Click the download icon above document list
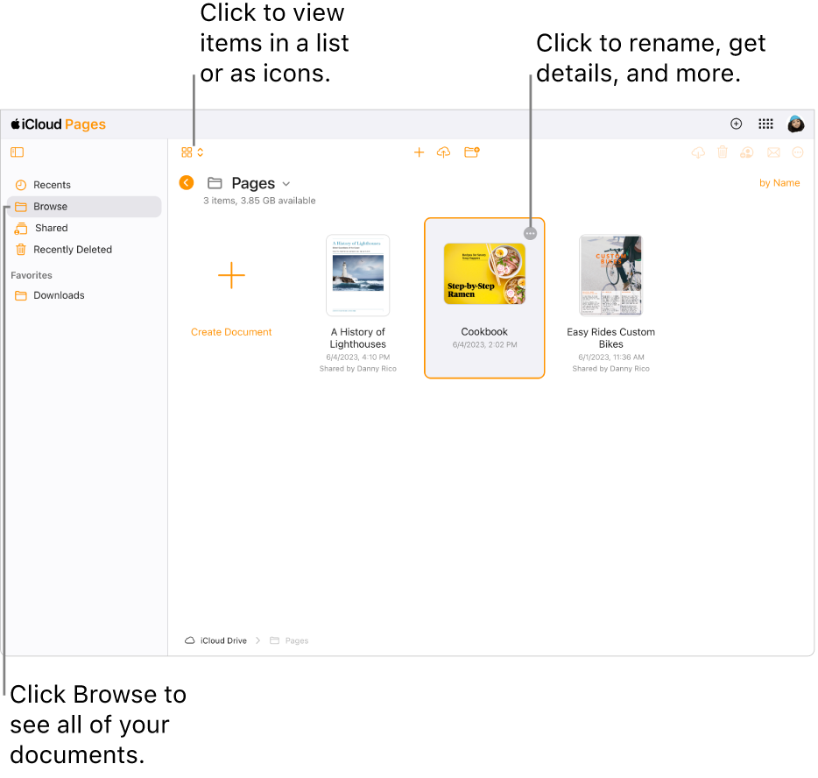The image size is (818, 778). coord(698,152)
